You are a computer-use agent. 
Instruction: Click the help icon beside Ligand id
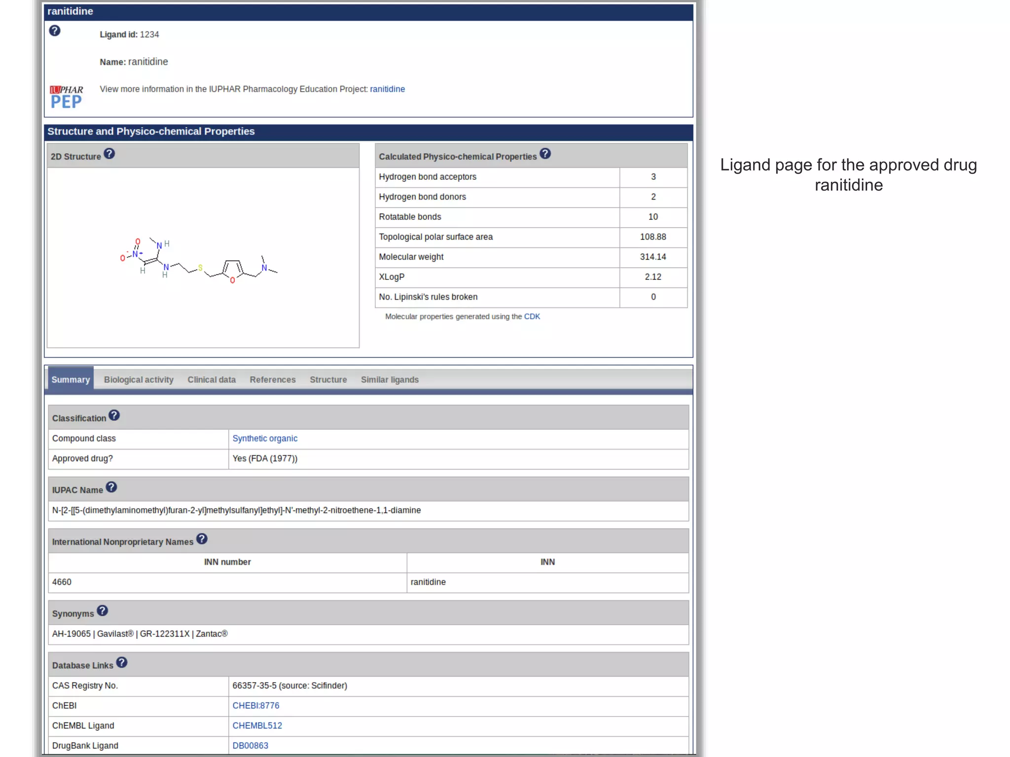(x=55, y=31)
